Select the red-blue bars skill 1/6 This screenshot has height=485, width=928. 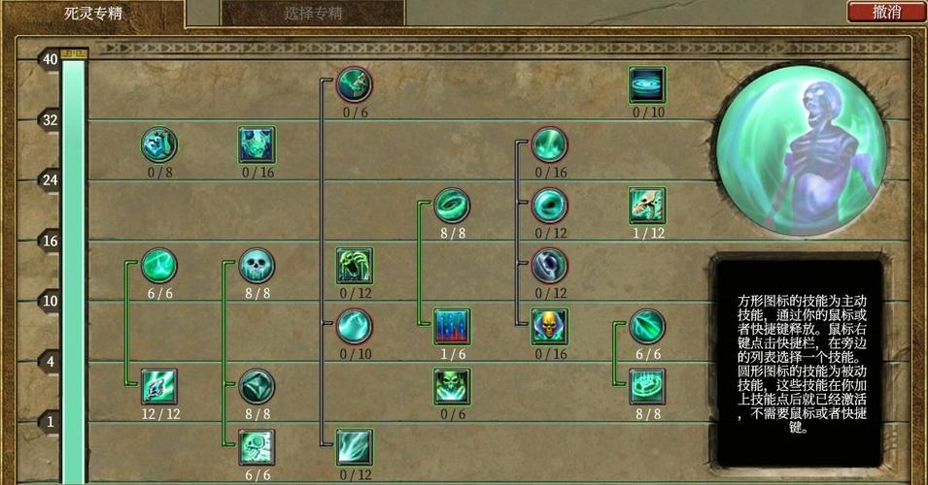point(452,326)
